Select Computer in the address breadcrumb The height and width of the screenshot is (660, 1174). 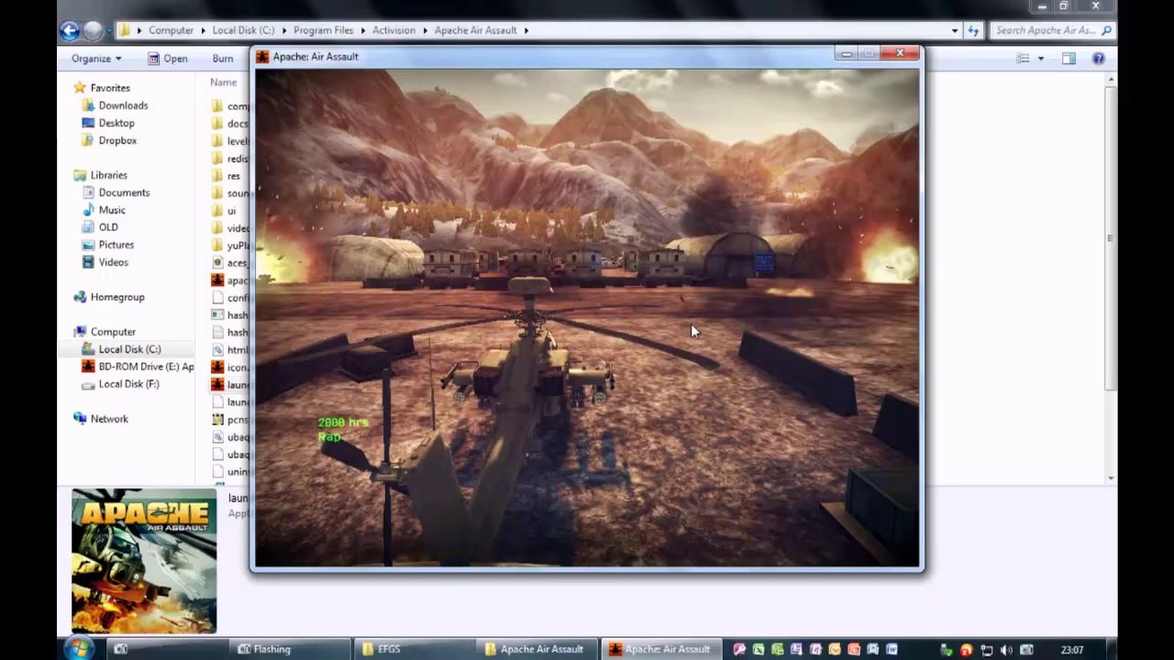point(172,30)
